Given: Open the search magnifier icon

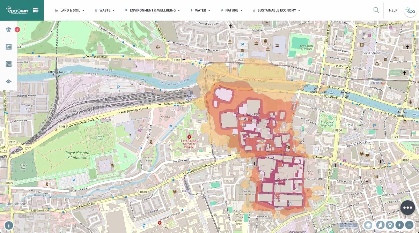Looking at the screenshot, I should pyautogui.click(x=376, y=10).
